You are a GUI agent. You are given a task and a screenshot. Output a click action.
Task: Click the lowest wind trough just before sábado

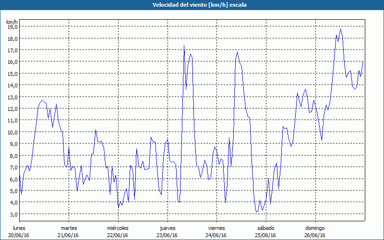point(257,212)
